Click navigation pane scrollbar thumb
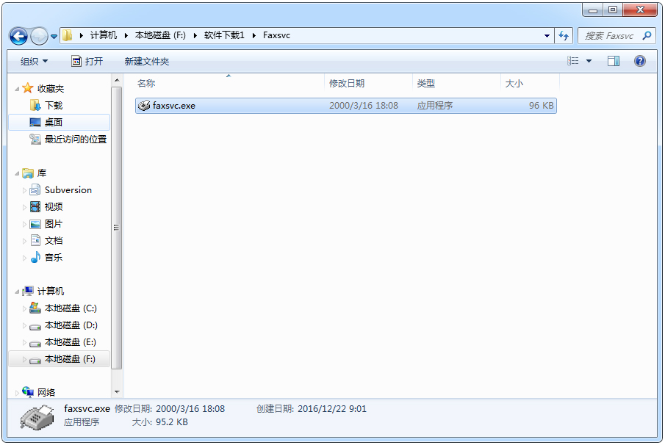This screenshot has height=445, width=665. pos(117,228)
